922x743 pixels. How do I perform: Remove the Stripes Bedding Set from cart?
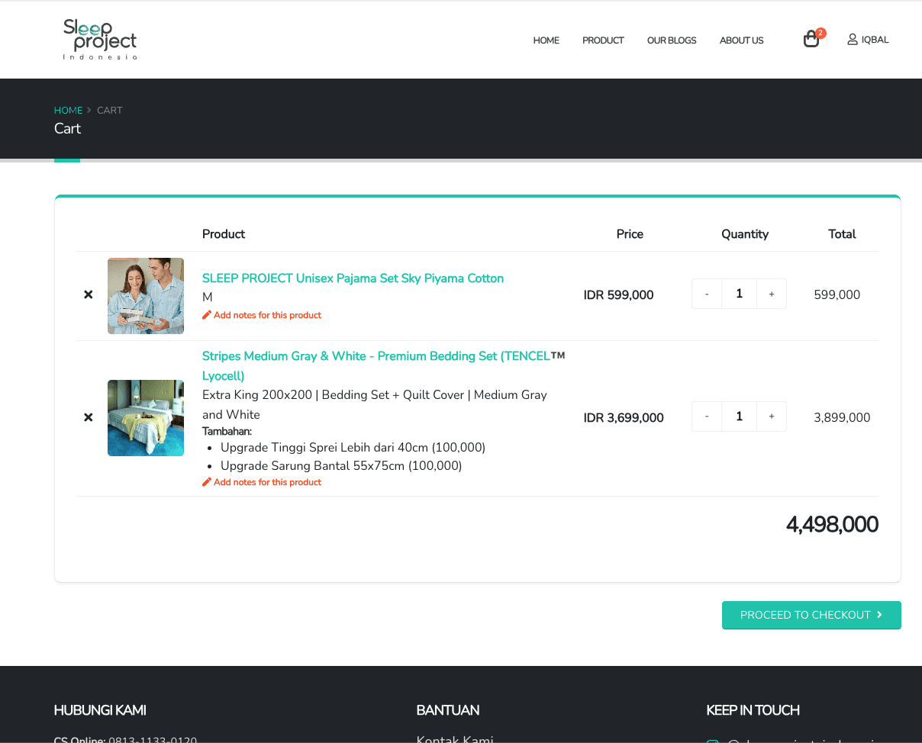coord(89,417)
